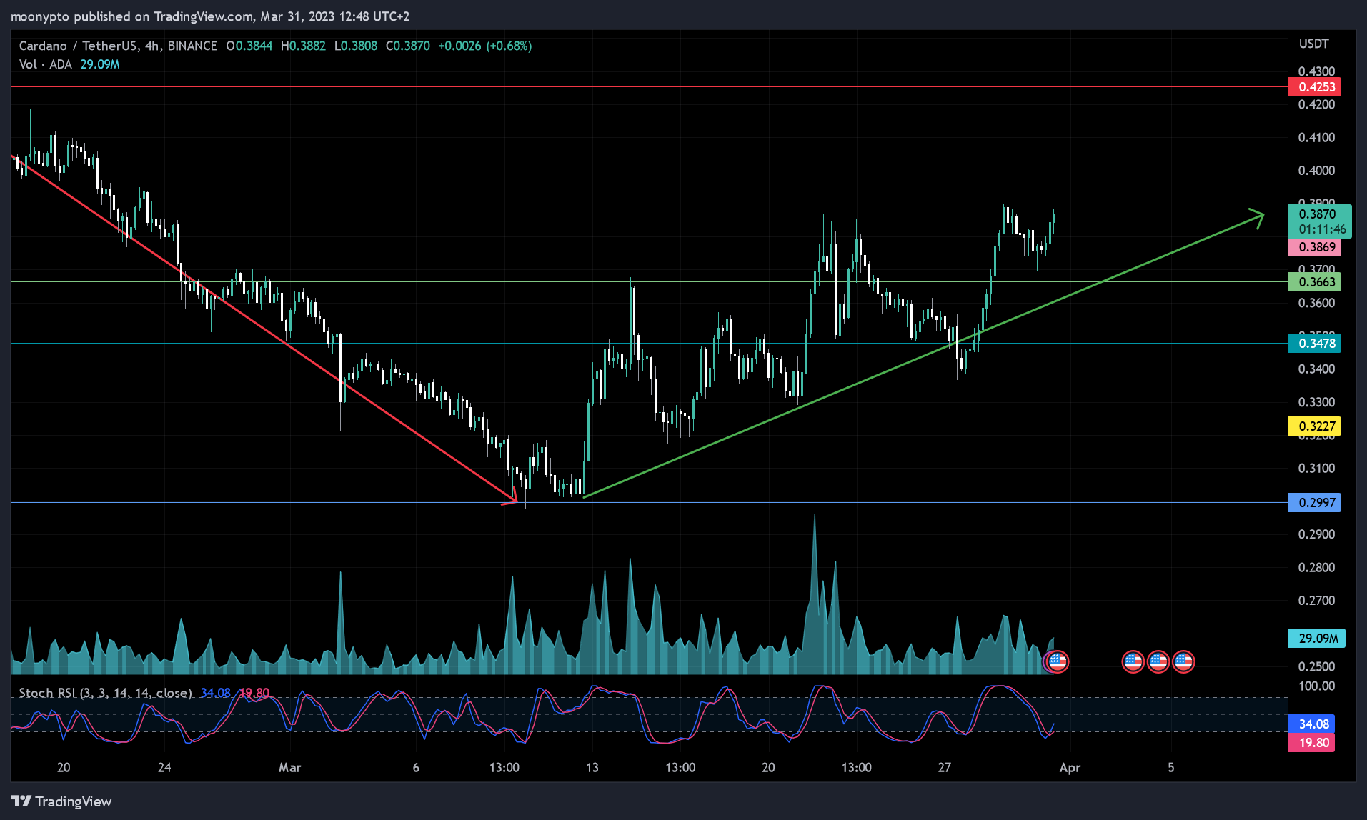Screen dimensions: 1367x820
Task: Click the close value C0.3870 in legend
Action: [408, 46]
